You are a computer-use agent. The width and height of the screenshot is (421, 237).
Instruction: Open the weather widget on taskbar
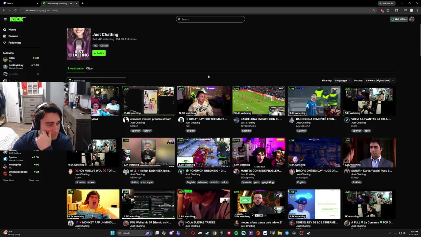(x=12, y=233)
